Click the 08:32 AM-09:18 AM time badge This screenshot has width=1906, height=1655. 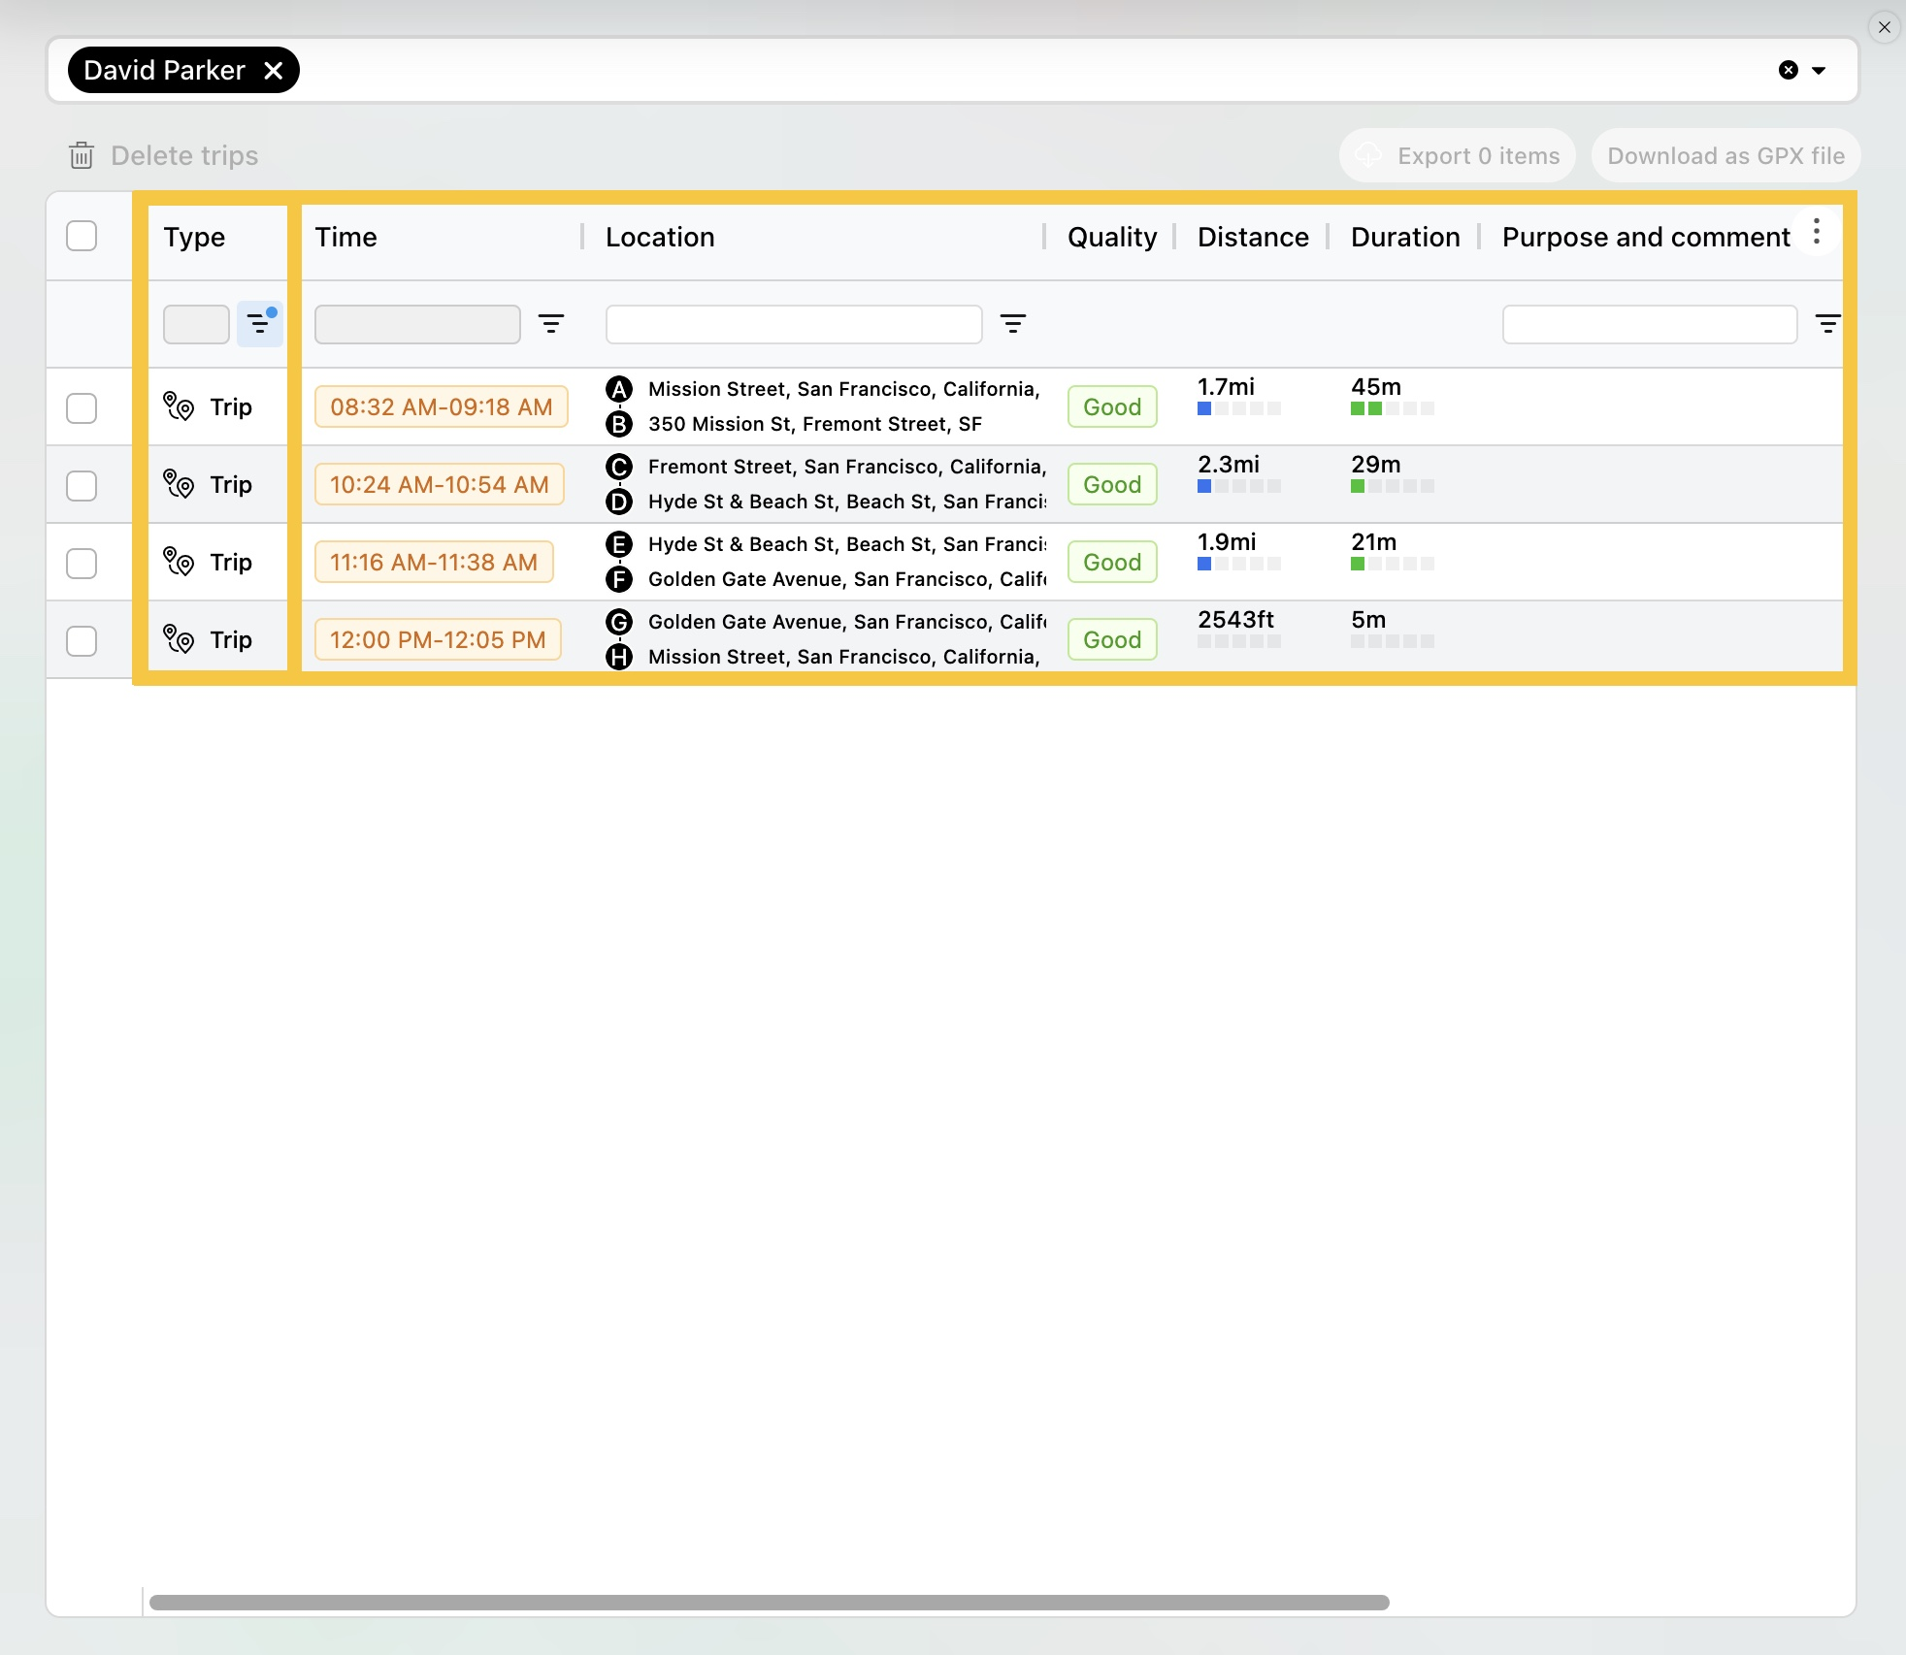(x=442, y=406)
